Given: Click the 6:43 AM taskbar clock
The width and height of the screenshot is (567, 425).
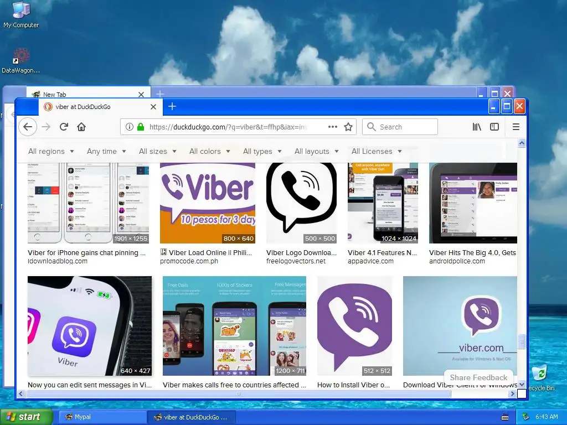Looking at the screenshot, I should coord(547,417).
